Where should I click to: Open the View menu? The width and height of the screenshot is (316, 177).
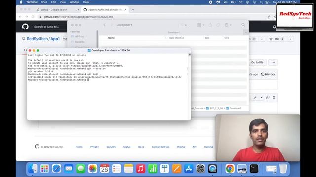point(63,2)
